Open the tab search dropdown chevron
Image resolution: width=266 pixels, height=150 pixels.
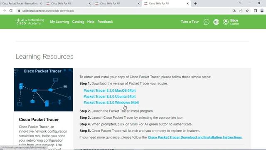[240, 3]
